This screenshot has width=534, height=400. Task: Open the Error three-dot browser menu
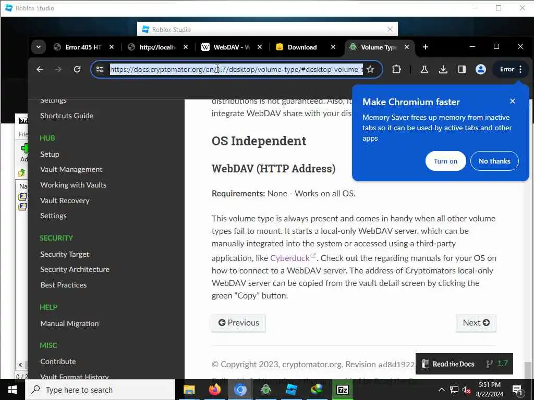point(511,69)
